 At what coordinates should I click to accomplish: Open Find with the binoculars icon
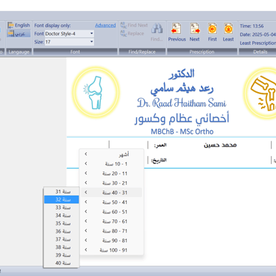[157, 32]
